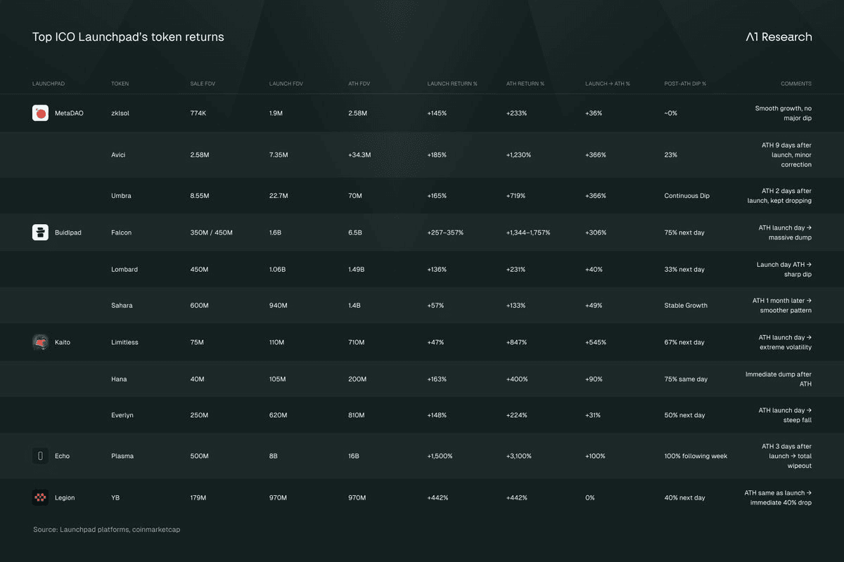Click the Umbra token cell
The width and height of the screenshot is (844, 562).
pyautogui.click(x=121, y=196)
